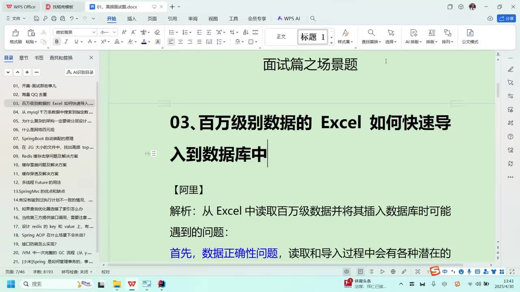Open the font name dropdown (微软雅黑)
This screenshot has height=292, width=520.
point(94,32)
